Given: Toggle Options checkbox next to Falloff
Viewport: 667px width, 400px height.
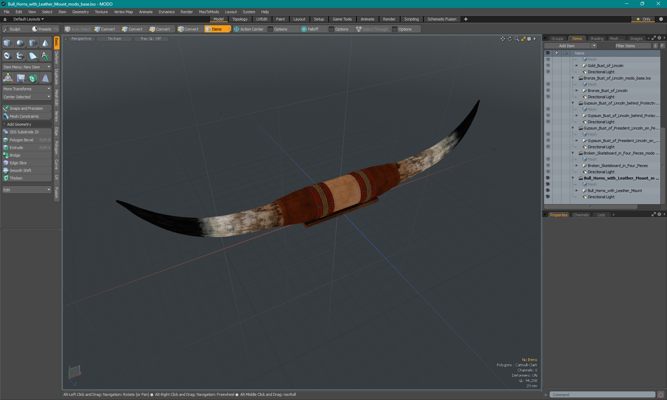Looking at the screenshot, I should 331,29.
